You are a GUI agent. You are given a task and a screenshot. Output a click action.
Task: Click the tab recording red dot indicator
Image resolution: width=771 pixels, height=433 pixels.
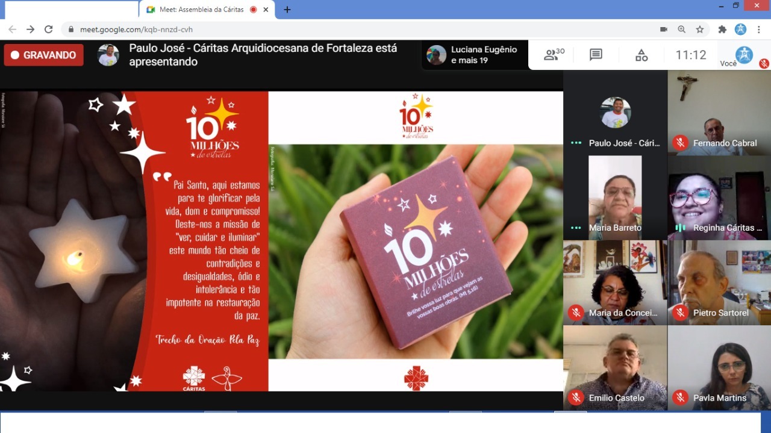tap(253, 10)
